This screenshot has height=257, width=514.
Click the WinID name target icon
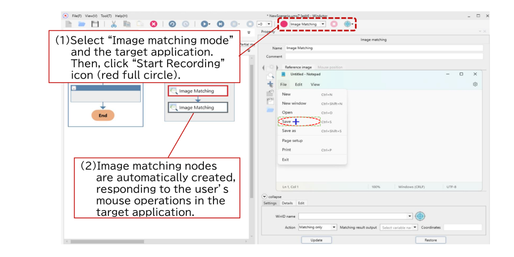[420, 216]
